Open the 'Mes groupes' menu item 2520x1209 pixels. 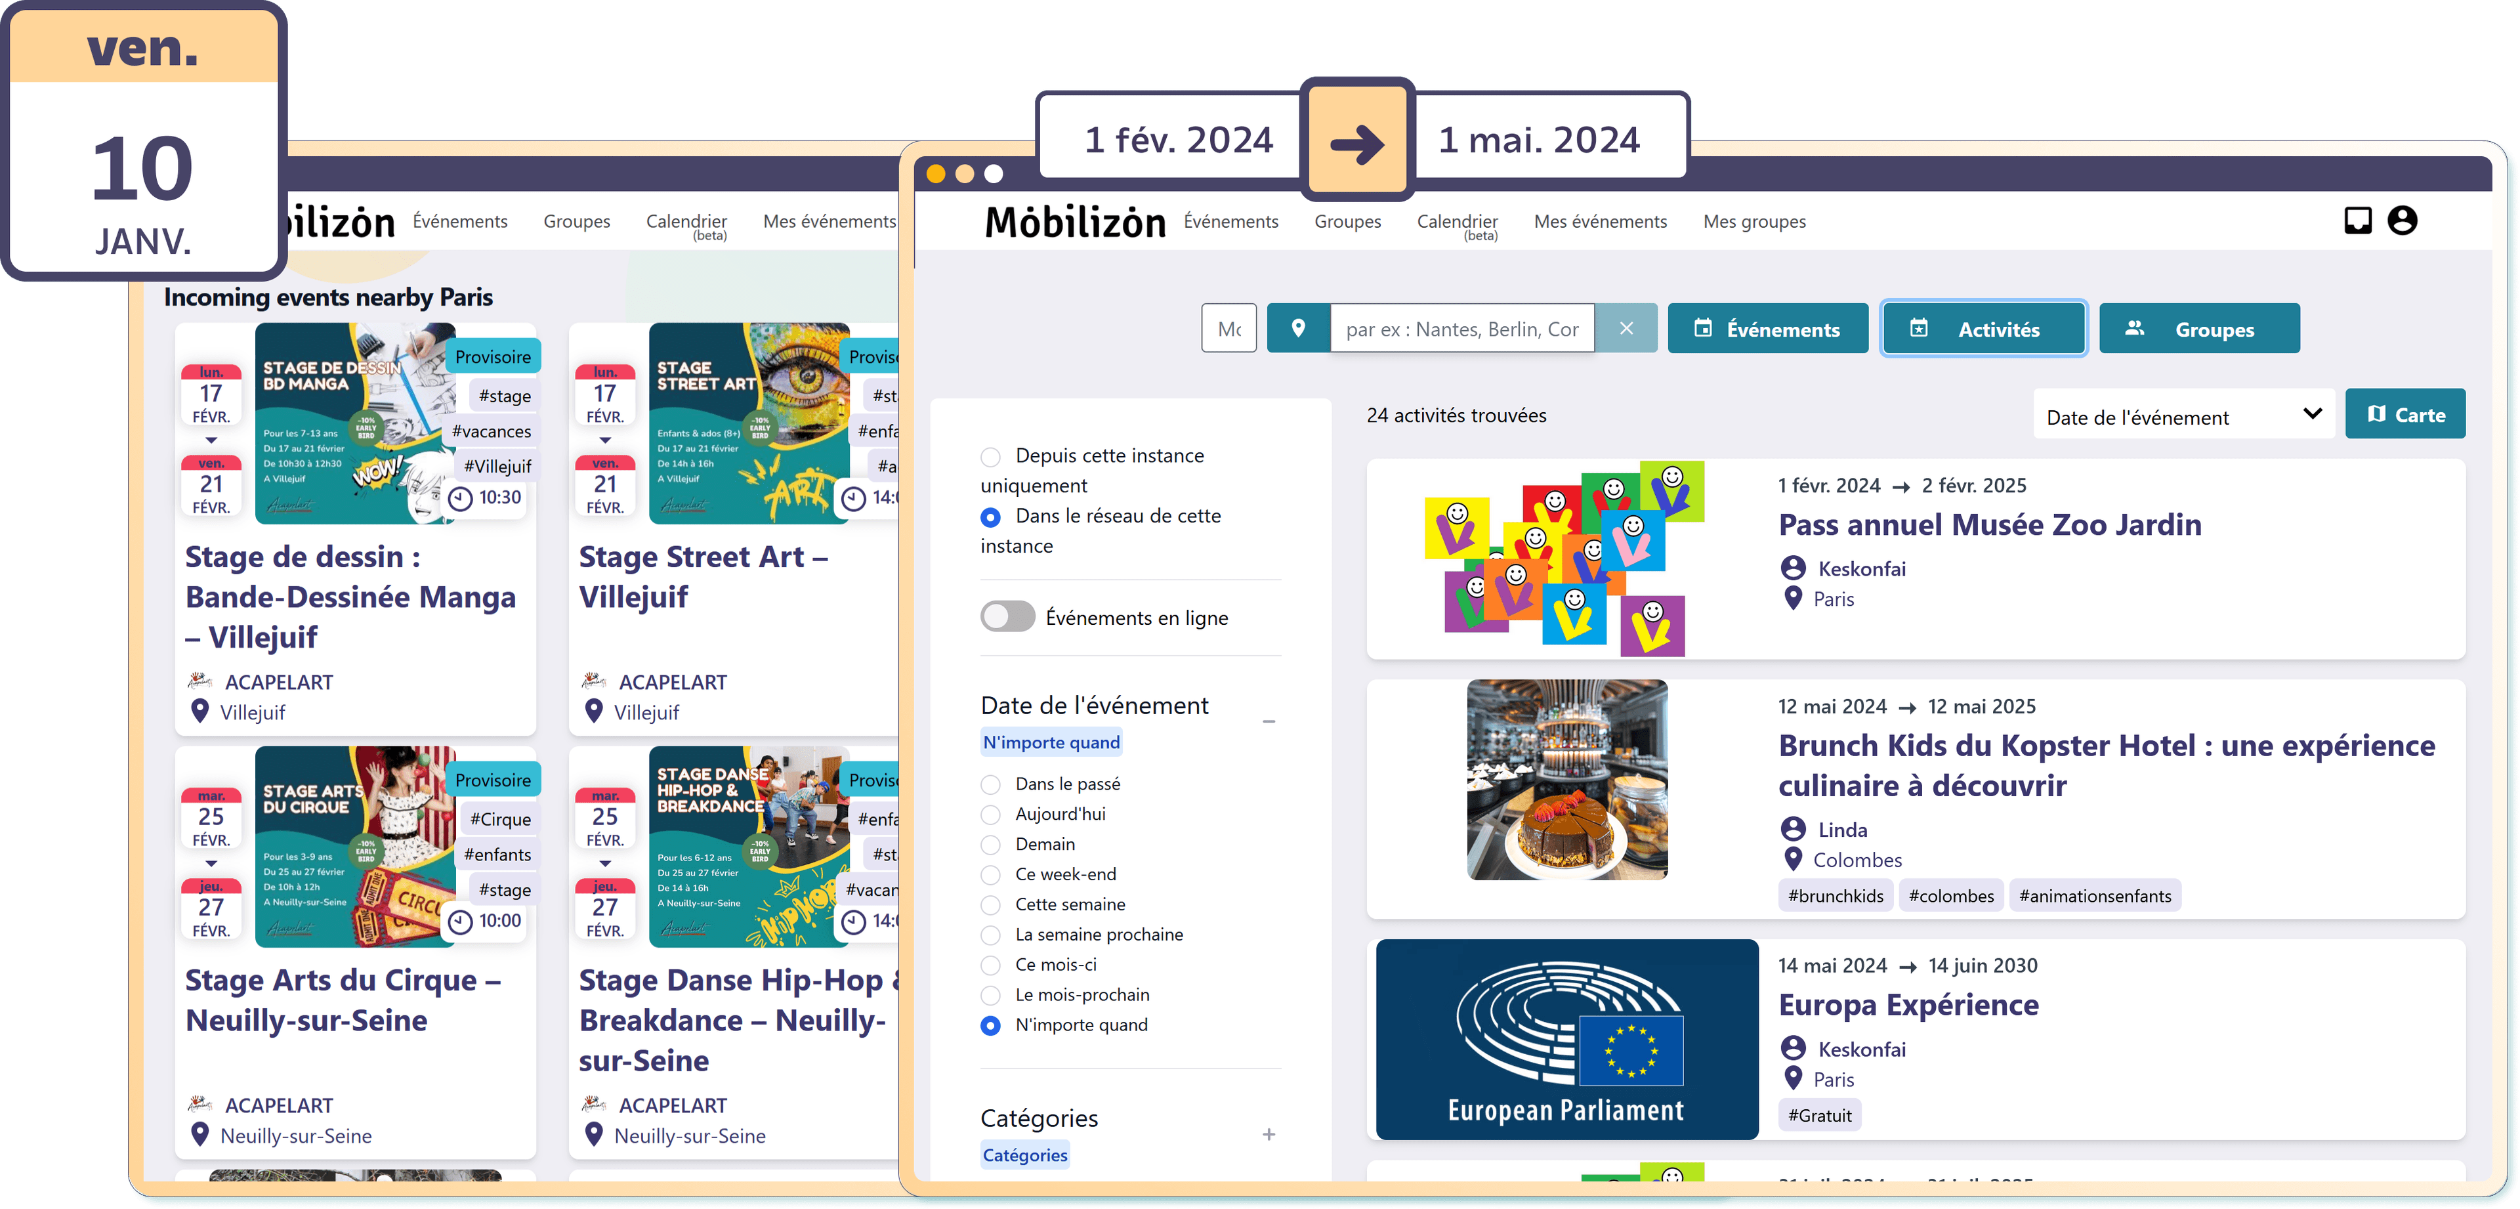[x=1754, y=222]
